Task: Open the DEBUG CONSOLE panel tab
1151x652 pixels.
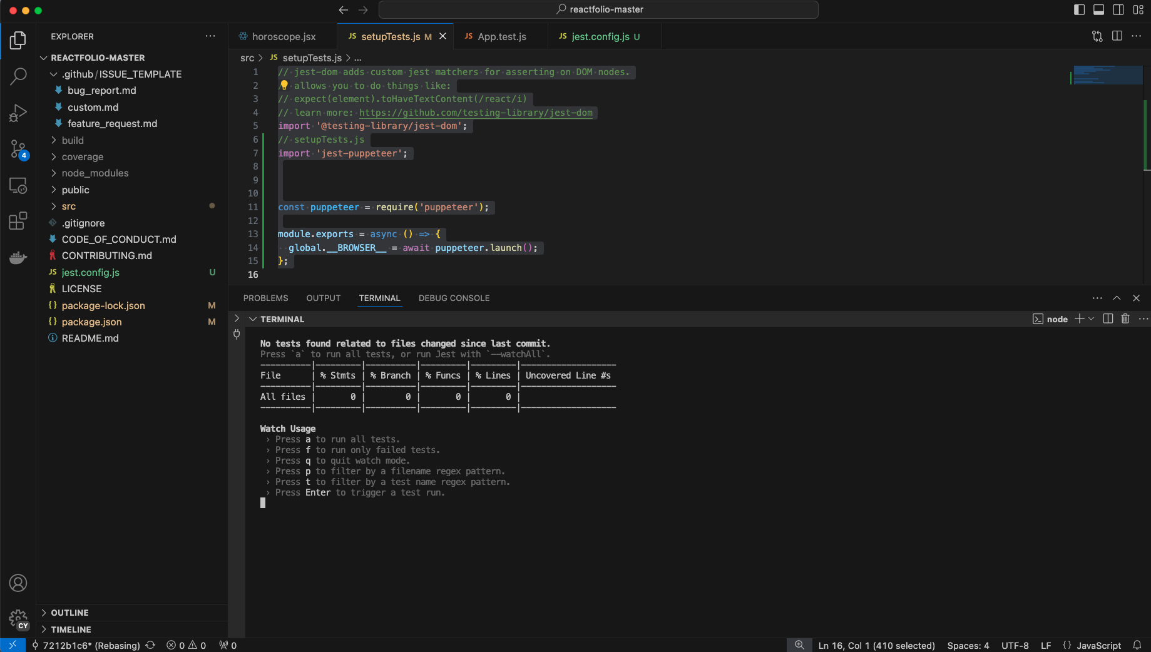Action: pyautogui.click(x=454, y=298)
